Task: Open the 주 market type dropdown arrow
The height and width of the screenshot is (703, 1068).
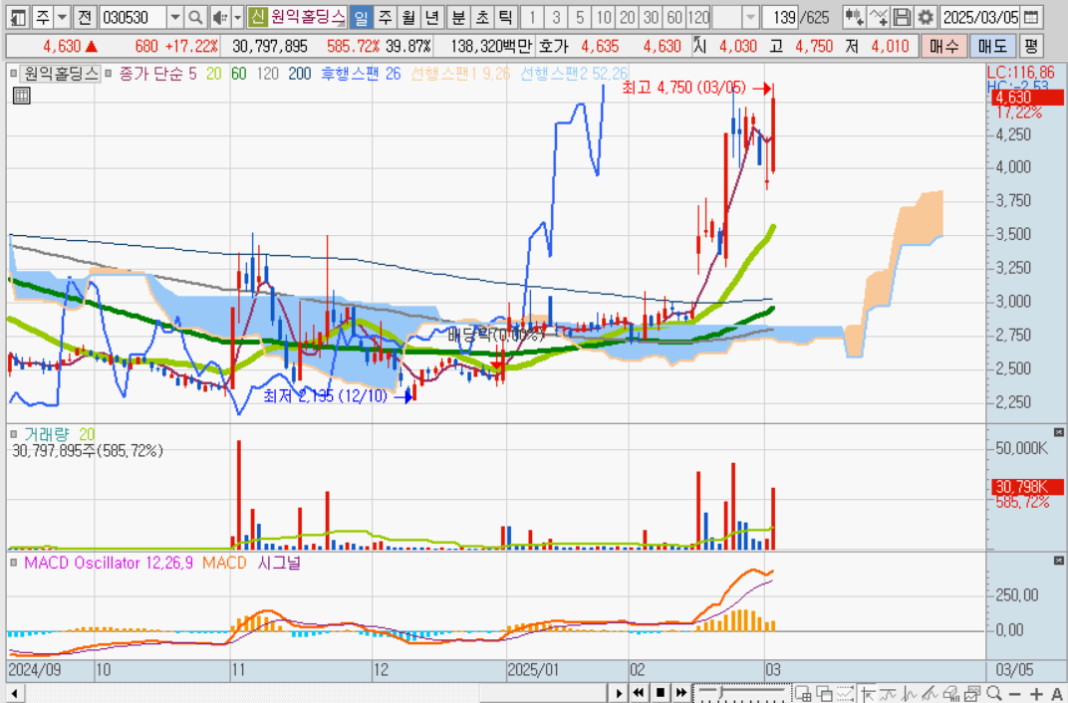Action: click(62, 17)
